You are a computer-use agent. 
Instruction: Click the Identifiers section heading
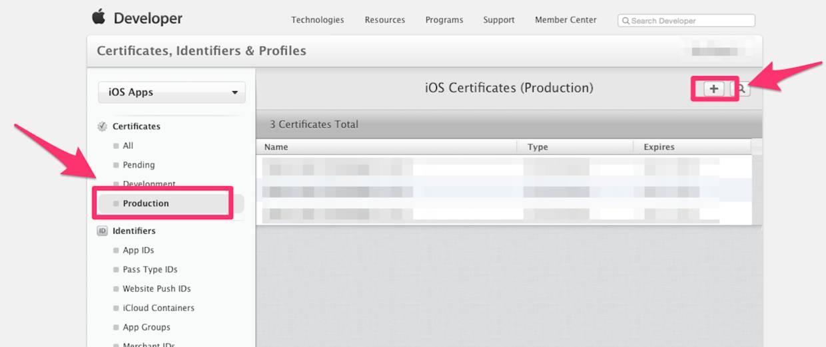point(134,231)
